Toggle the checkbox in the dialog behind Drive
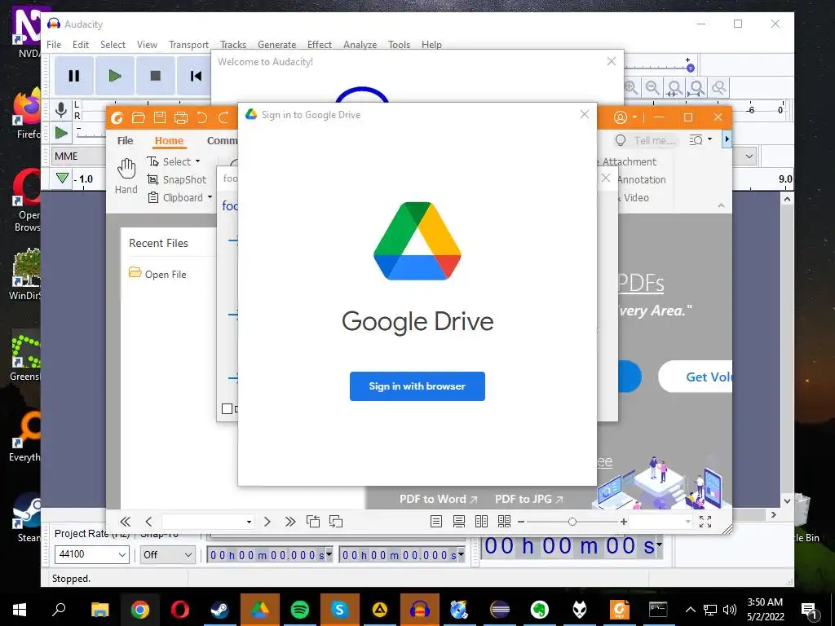This screenshot has width=835, height=626. tap(227, 409)
